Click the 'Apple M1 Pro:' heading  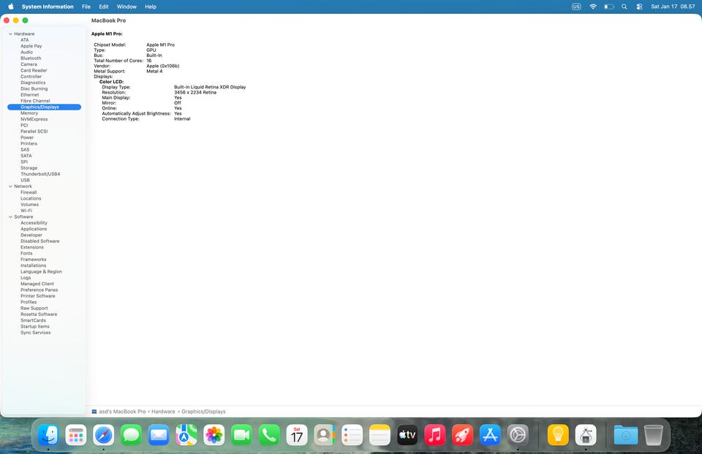[x=107, y=34]
